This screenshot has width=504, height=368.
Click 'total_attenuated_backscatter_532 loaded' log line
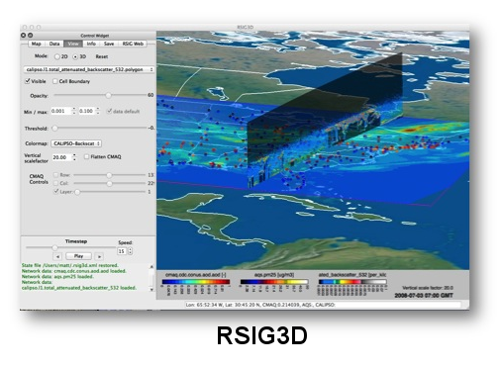click(78, 288)
